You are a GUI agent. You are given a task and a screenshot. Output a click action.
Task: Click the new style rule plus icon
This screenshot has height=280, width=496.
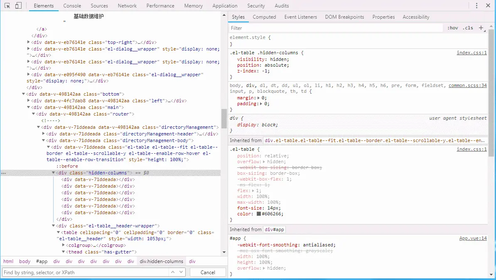(x=481, y=28)
